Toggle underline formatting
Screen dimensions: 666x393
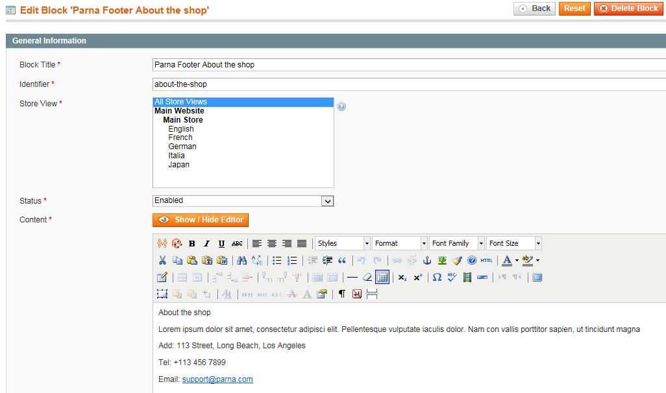point(222,243)
